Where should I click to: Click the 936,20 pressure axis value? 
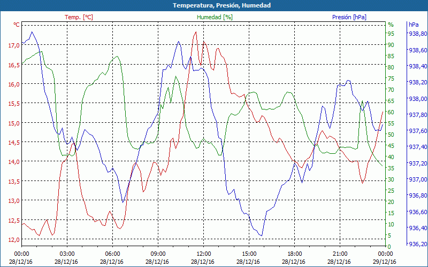coord(417,244)
